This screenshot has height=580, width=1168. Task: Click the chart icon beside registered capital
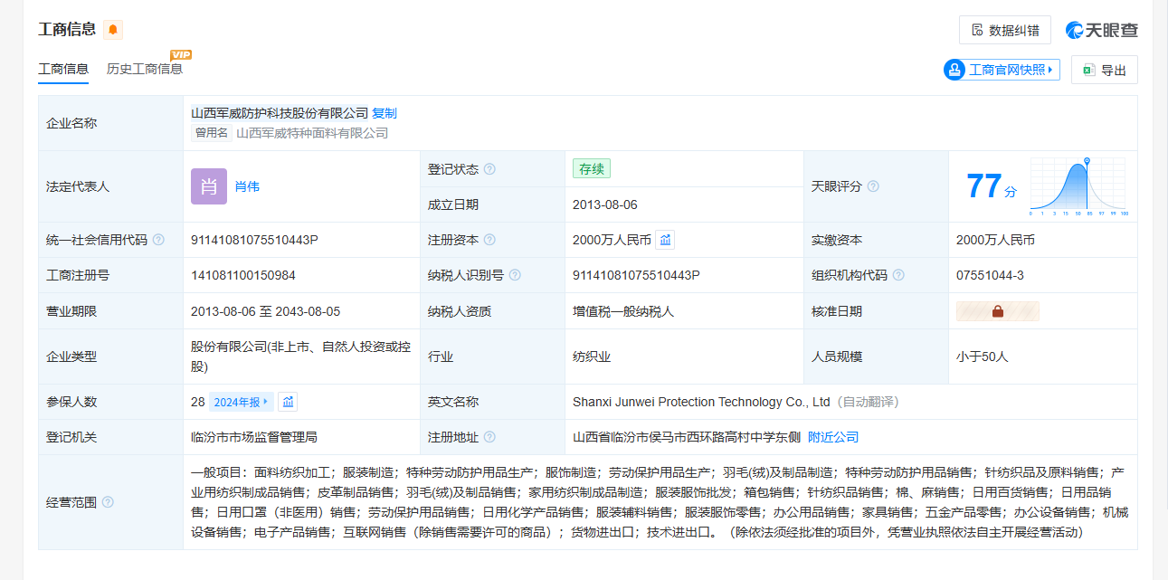click(665, 240)
